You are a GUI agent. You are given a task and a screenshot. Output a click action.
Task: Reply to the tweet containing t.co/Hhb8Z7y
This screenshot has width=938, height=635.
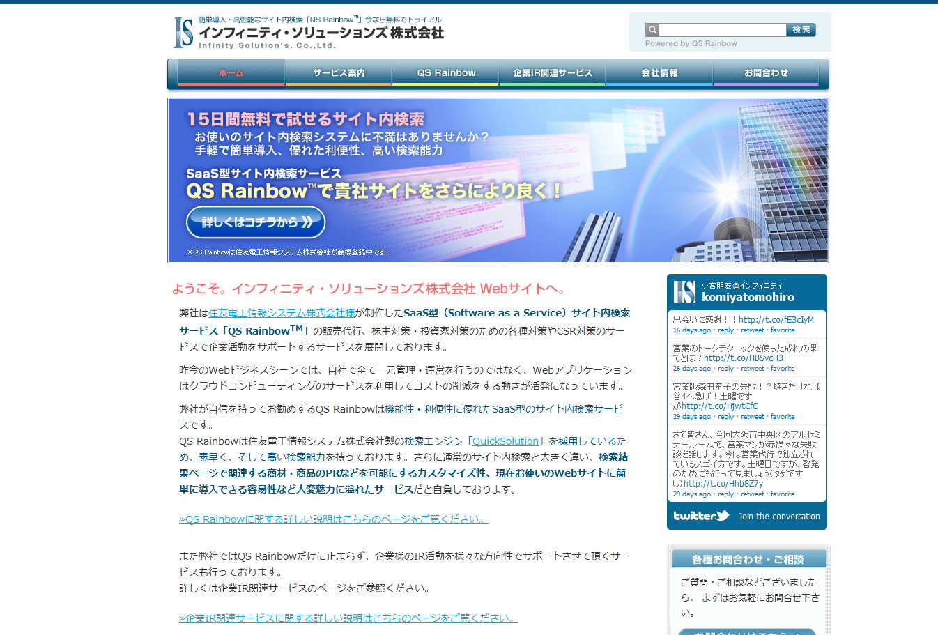726,494
